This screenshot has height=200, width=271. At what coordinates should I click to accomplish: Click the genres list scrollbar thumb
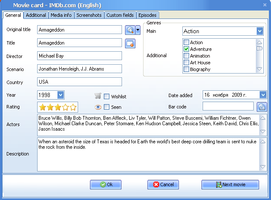pyautogui.click(x=259, y=48)
